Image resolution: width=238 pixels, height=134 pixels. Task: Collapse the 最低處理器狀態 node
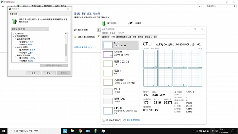[16, 39]
